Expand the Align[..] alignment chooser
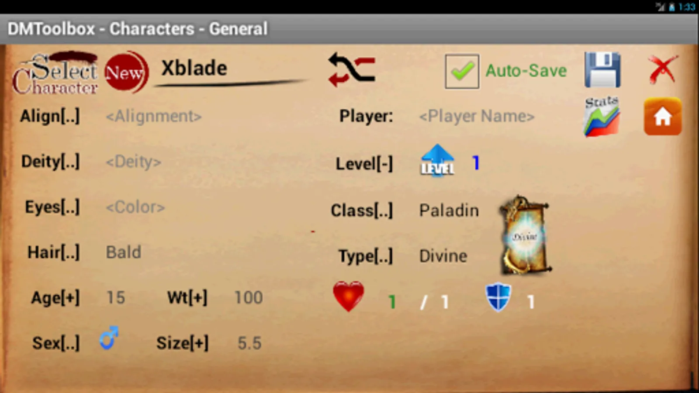699x393 pixels. pos(50,116)
